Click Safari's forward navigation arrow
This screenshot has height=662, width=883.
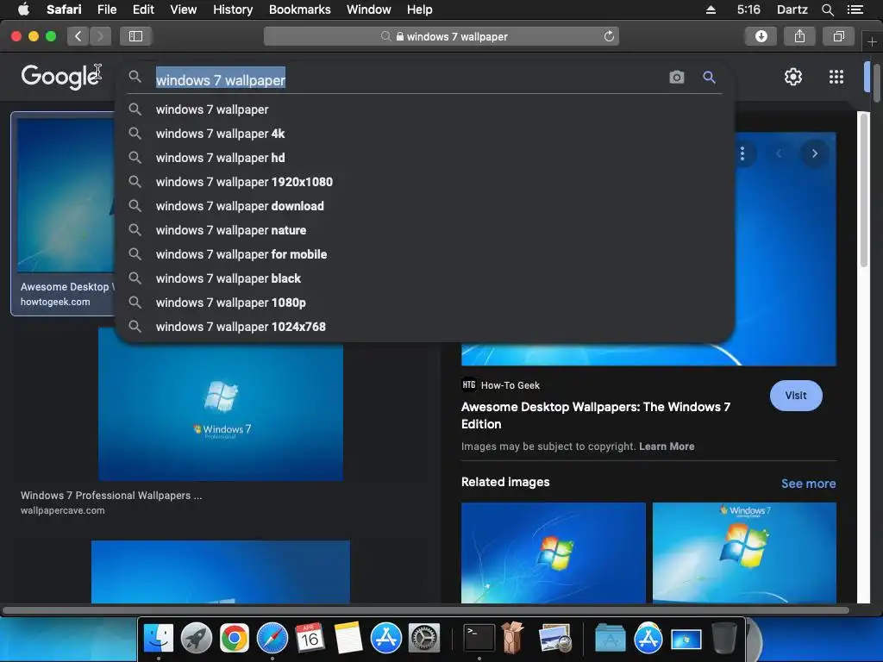100,36
